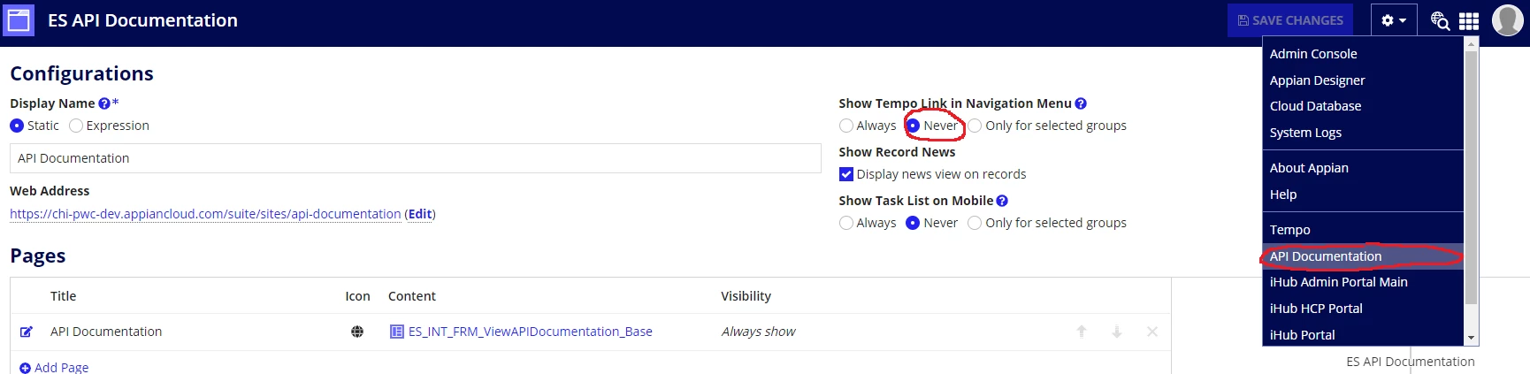Click the Add Page link
This screenshot has height=374, width=1530.
coord(61,367)
